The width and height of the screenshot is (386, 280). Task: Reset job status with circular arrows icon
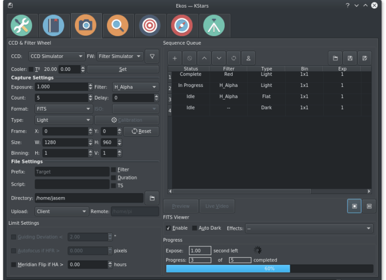[x=234, y=58]
